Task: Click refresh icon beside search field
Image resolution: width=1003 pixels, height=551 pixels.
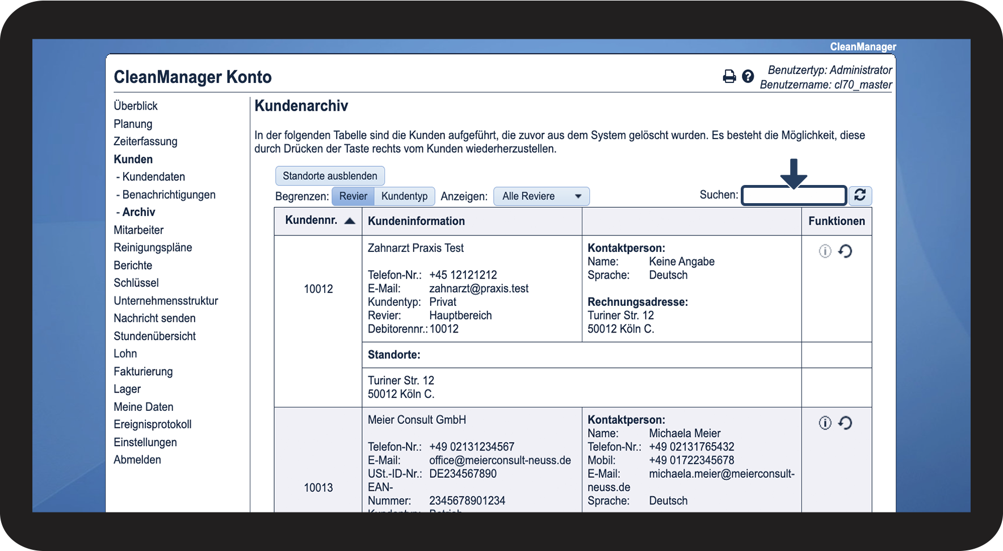Action: (860, 195)
